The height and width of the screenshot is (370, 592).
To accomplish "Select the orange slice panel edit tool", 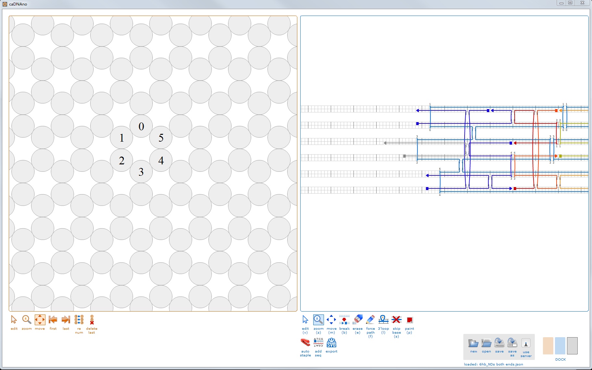I will point(14,320).
